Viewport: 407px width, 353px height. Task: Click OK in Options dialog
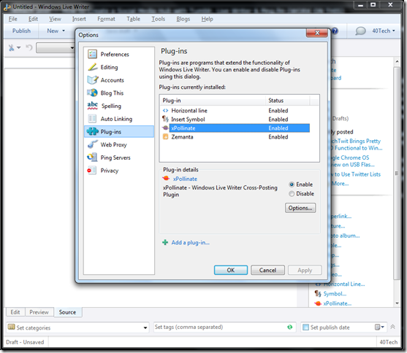(231, 270)
